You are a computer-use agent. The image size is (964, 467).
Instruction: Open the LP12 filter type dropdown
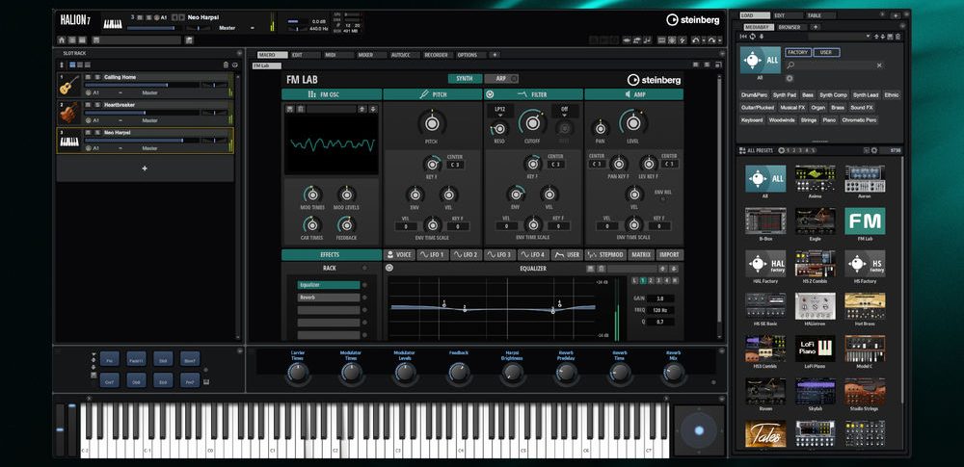pos(500,111)
